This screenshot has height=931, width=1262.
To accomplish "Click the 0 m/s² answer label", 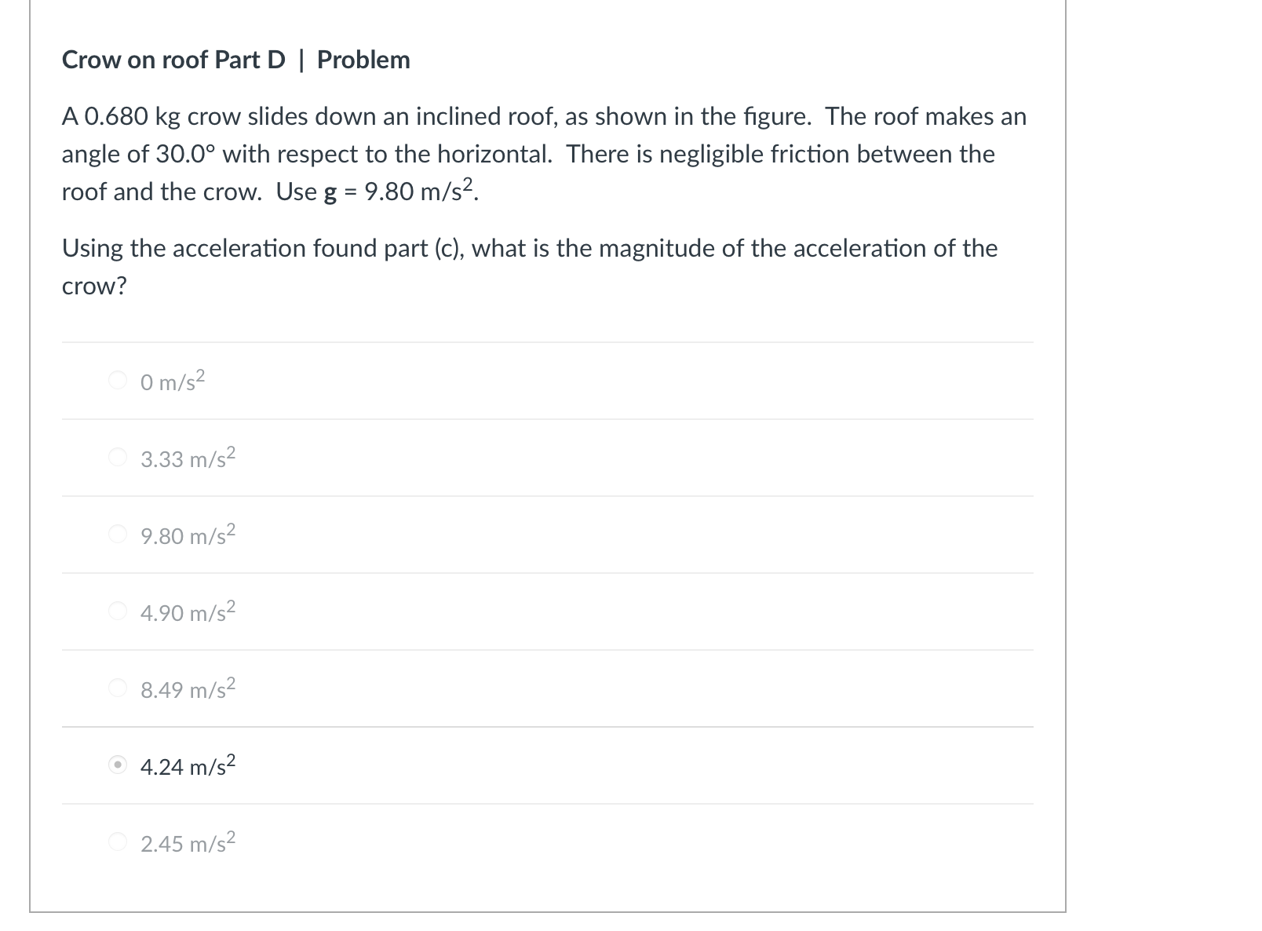I will pyautogui.click(x=170, y=380).
